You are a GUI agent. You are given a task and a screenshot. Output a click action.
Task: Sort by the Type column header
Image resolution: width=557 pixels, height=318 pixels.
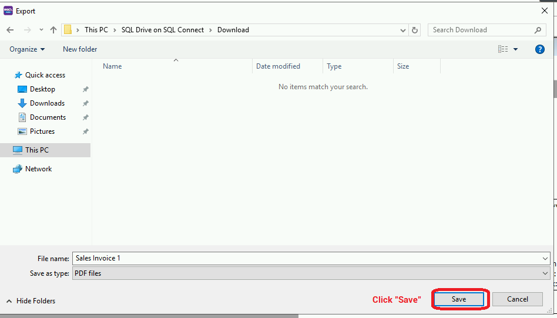click(358, 66)
